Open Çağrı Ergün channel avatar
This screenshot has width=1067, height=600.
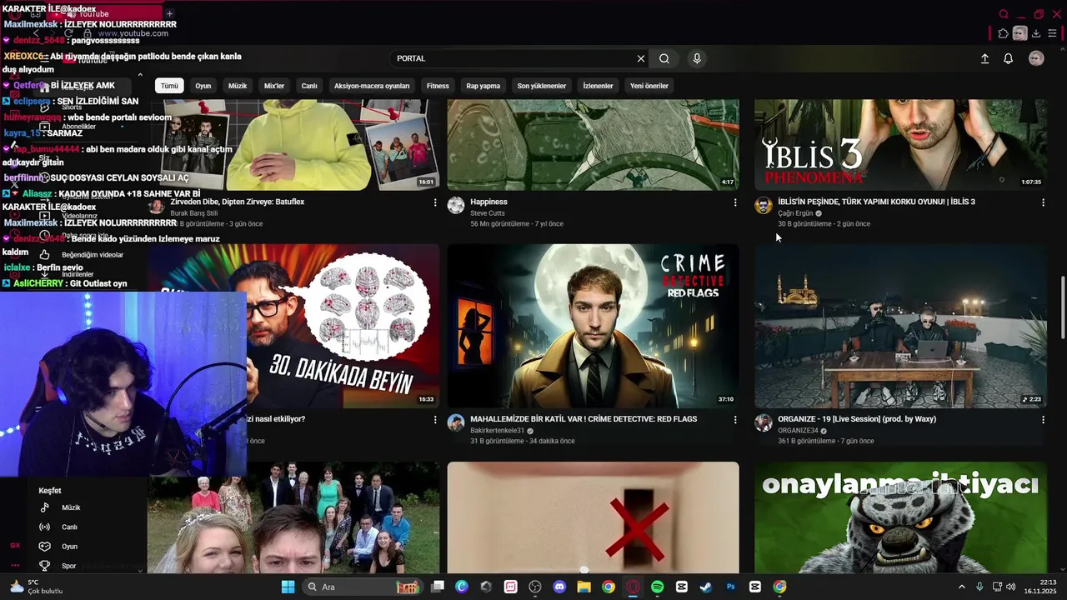tap(764, 206)
